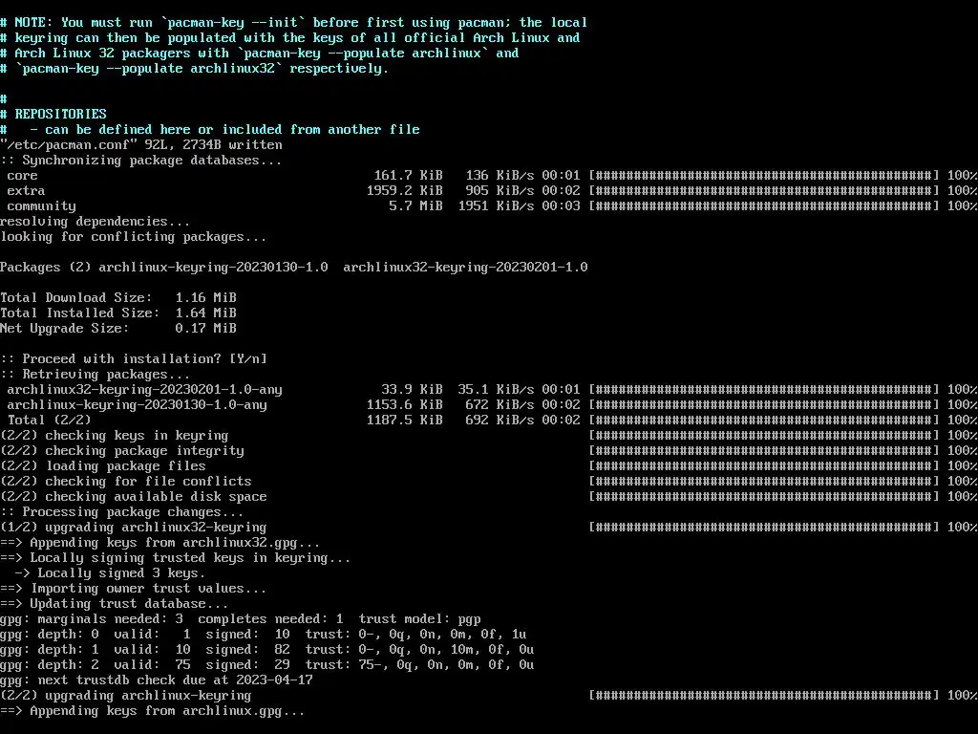The width and height of the screenshot is (978, 734).
Task: Click "checking for file conflicts" line
Action: [x=126, y=482]
